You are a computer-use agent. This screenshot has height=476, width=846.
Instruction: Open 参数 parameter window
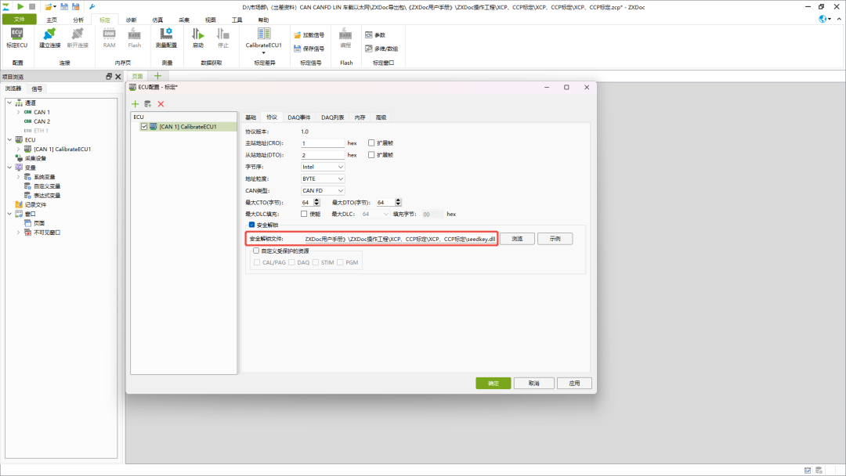pos(375,35)
